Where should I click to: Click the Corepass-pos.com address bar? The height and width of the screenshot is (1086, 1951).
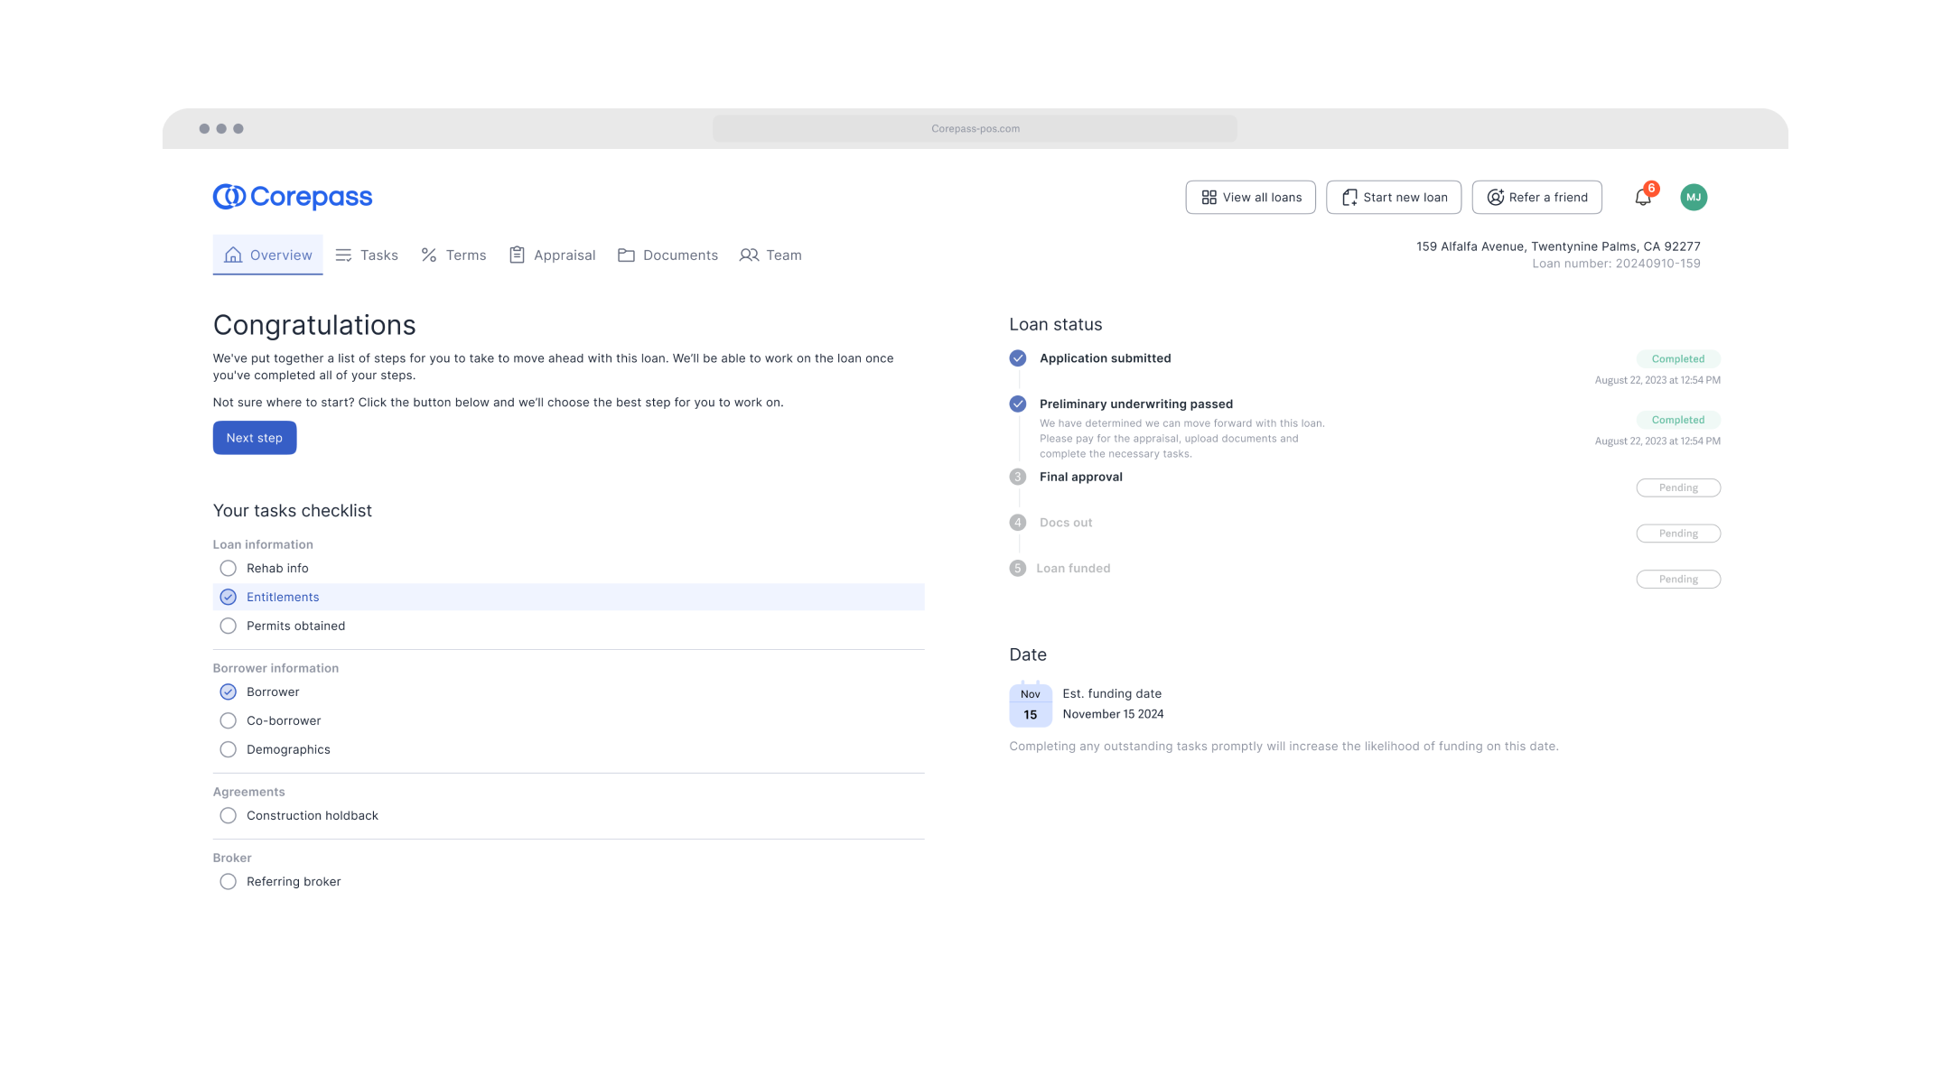975,128
